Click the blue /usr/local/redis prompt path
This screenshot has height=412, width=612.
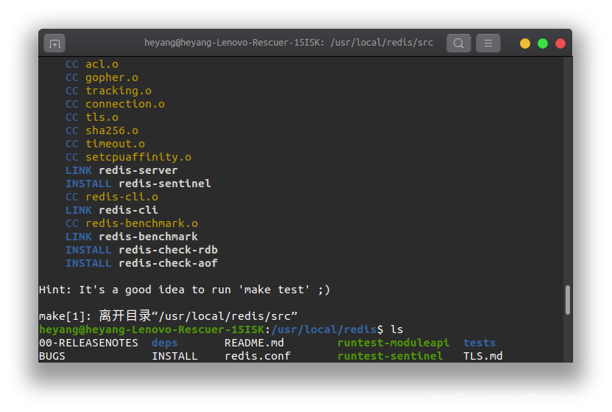324,329
